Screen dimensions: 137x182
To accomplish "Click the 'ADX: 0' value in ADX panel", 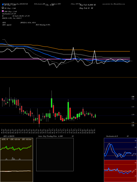I will 4,140.
